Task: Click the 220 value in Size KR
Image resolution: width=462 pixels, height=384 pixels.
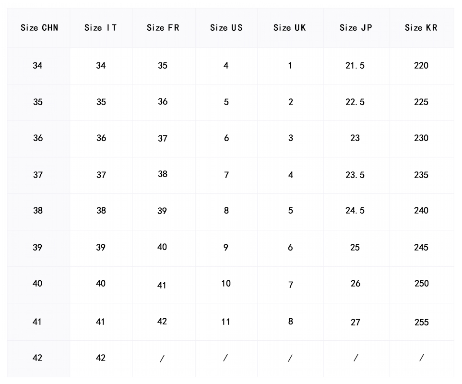Action: tap(421, 66)
